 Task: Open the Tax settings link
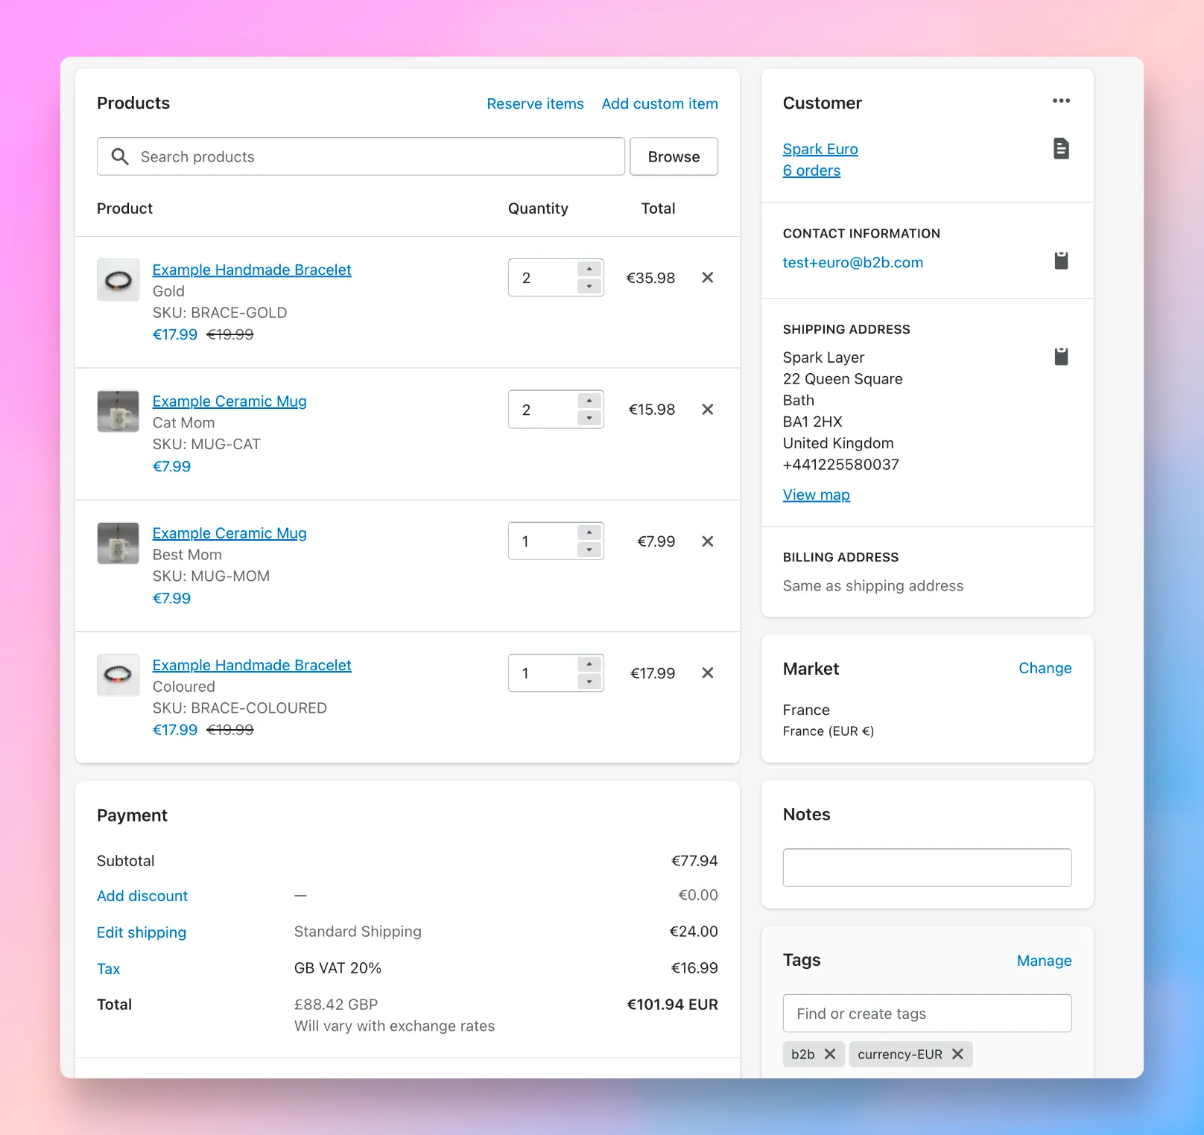click(108, 969)
